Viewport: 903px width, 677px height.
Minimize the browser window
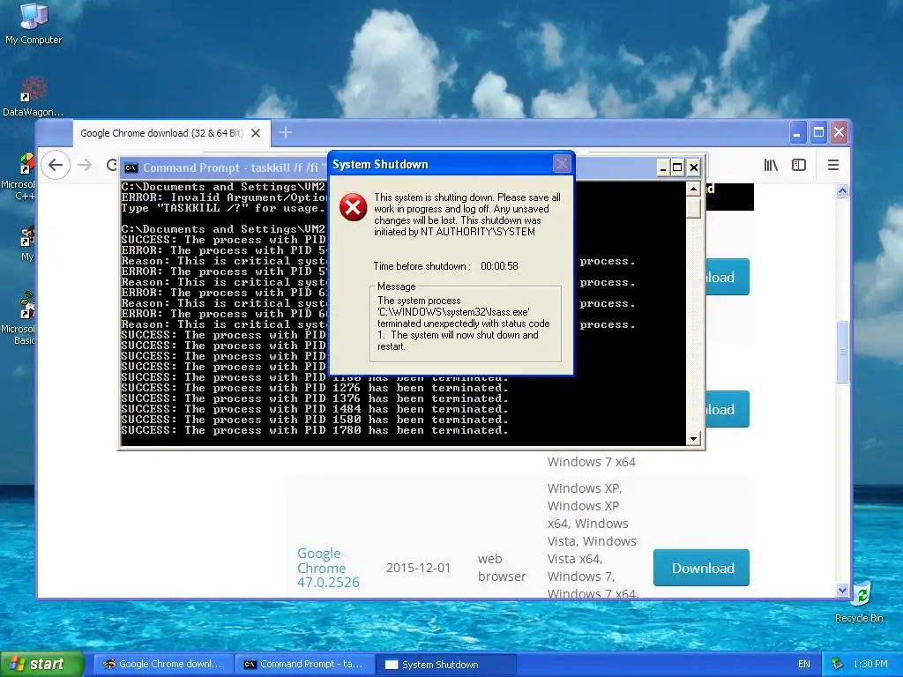(797, 133)
